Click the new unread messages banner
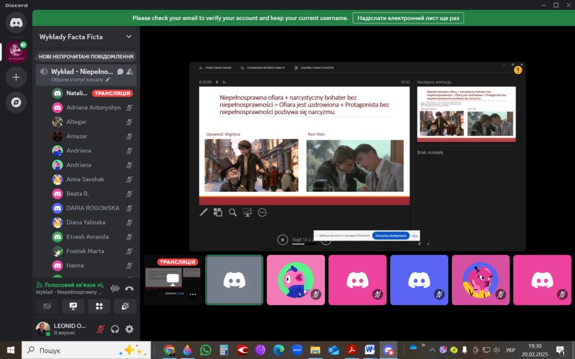 [86, 57]
